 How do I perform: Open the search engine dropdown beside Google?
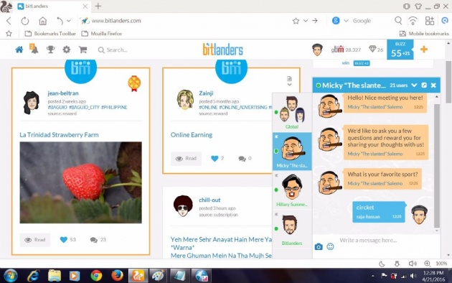click(x=347, y=21)
